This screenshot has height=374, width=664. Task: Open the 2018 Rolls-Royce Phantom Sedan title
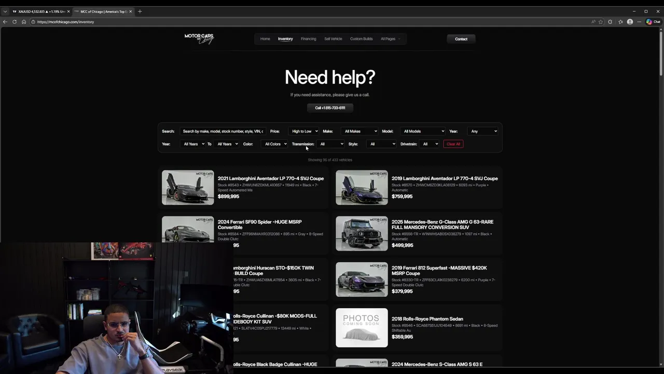pos(427,319)
